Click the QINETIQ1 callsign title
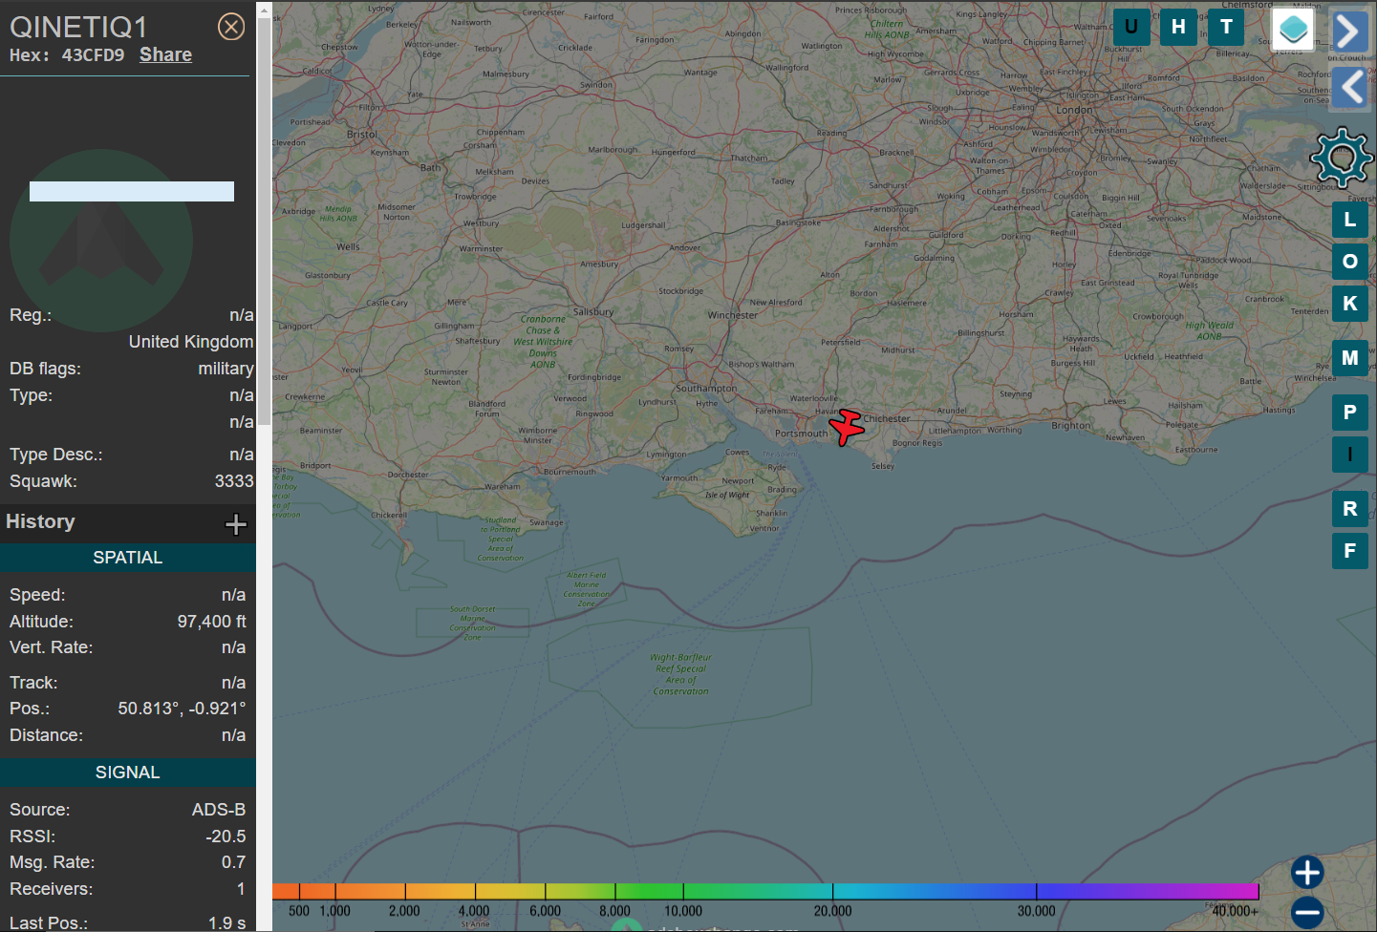The height and width of the screenshot is (932, 1377). point(78,27)
